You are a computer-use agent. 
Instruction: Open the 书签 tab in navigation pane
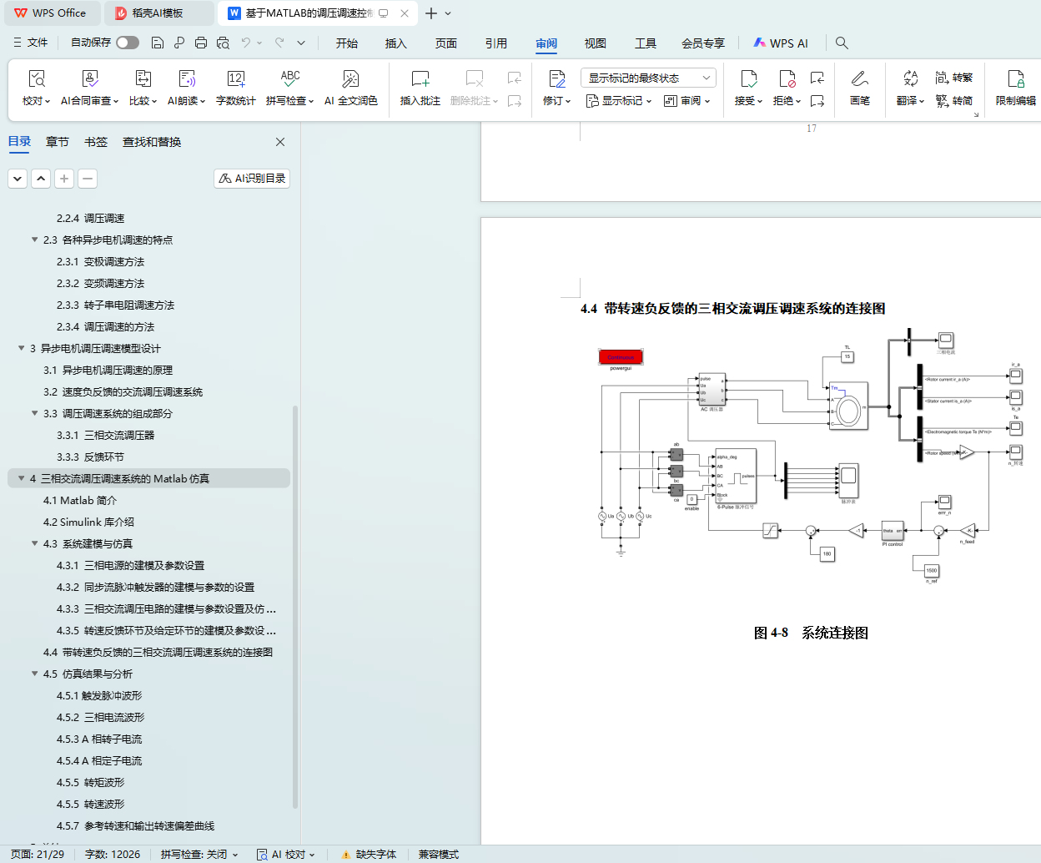click(96, 142)
